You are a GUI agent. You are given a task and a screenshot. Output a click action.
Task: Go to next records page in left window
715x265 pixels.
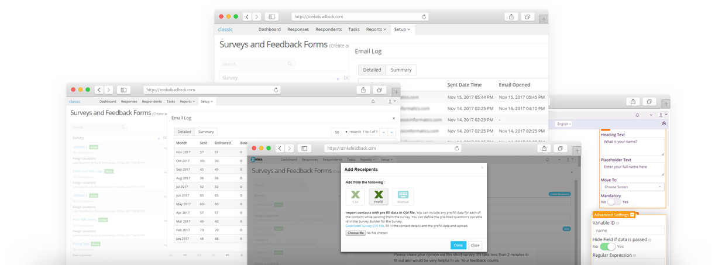tap(391, 132)
